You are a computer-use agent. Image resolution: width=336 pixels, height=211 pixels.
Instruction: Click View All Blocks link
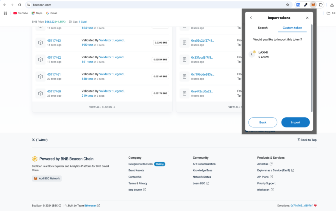(102, 107)
